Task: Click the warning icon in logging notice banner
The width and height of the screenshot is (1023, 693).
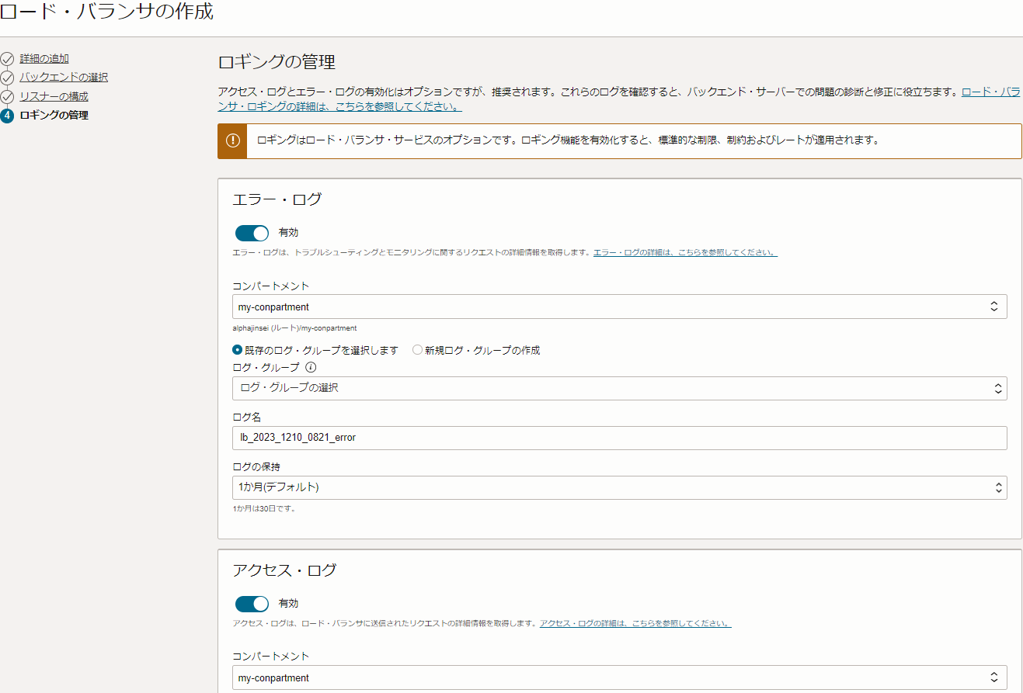Action: click(232, 140)
